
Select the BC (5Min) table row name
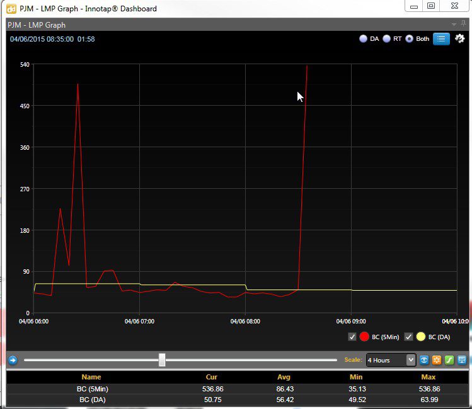(92, 389)
